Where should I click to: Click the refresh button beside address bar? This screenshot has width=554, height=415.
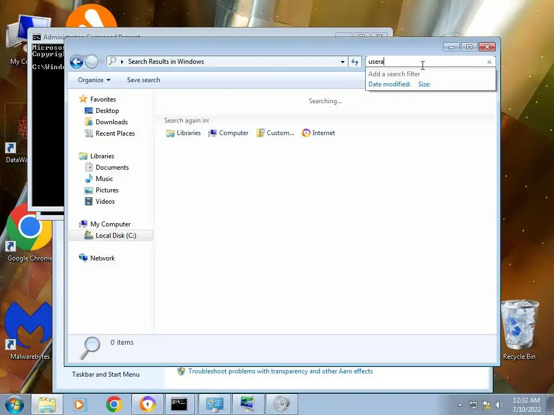click(355, 62)
